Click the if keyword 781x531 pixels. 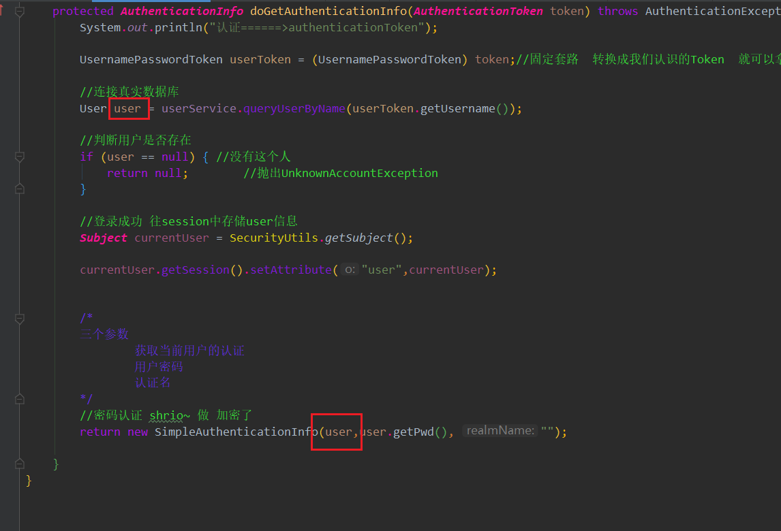point(87,157)
